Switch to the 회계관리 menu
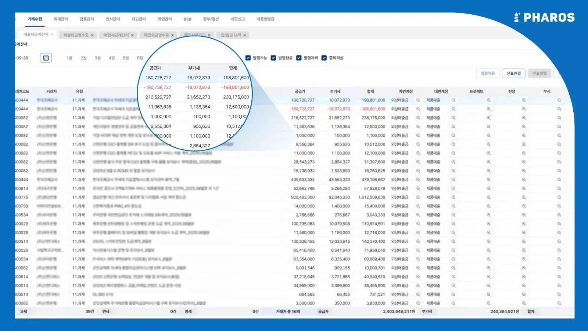Image resolution: width=588 pixels, height=331 pixels. (61, 19)
